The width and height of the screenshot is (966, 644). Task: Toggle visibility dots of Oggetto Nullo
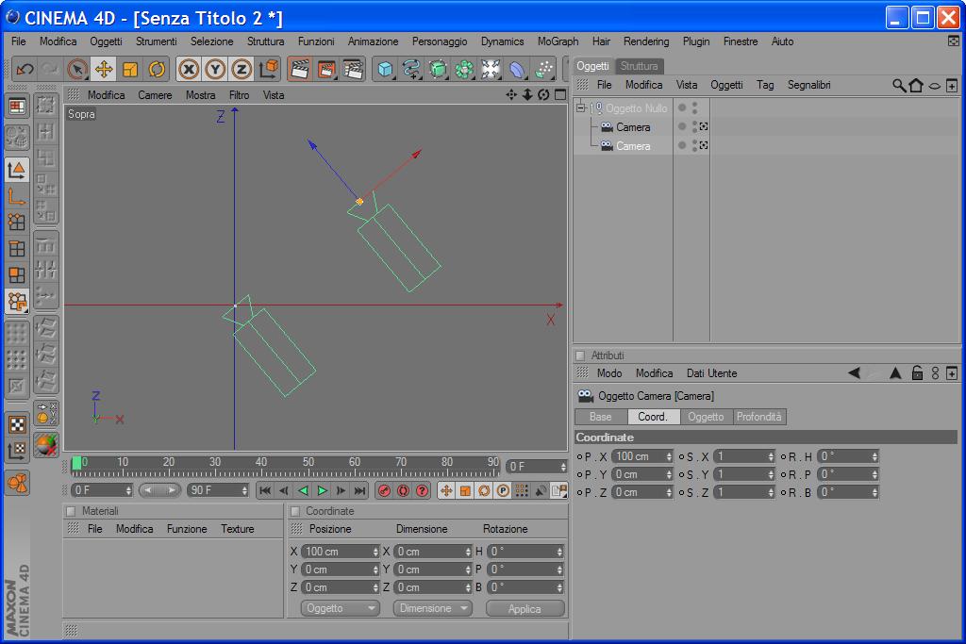(694, 107)
